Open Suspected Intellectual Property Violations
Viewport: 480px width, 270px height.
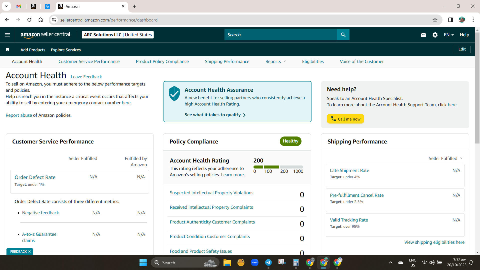211,193
